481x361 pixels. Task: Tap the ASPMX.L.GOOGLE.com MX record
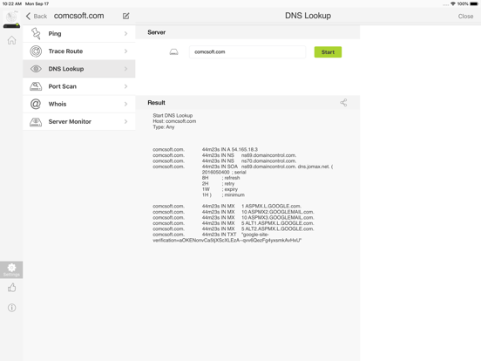pos(227,206)
